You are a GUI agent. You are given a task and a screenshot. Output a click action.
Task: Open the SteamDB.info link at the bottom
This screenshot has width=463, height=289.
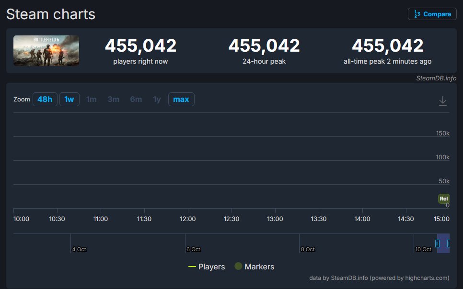click(x=349, y=278)
